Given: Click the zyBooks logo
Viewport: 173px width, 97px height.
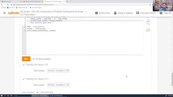Looking at the screenshot, I should coord(14,13).
